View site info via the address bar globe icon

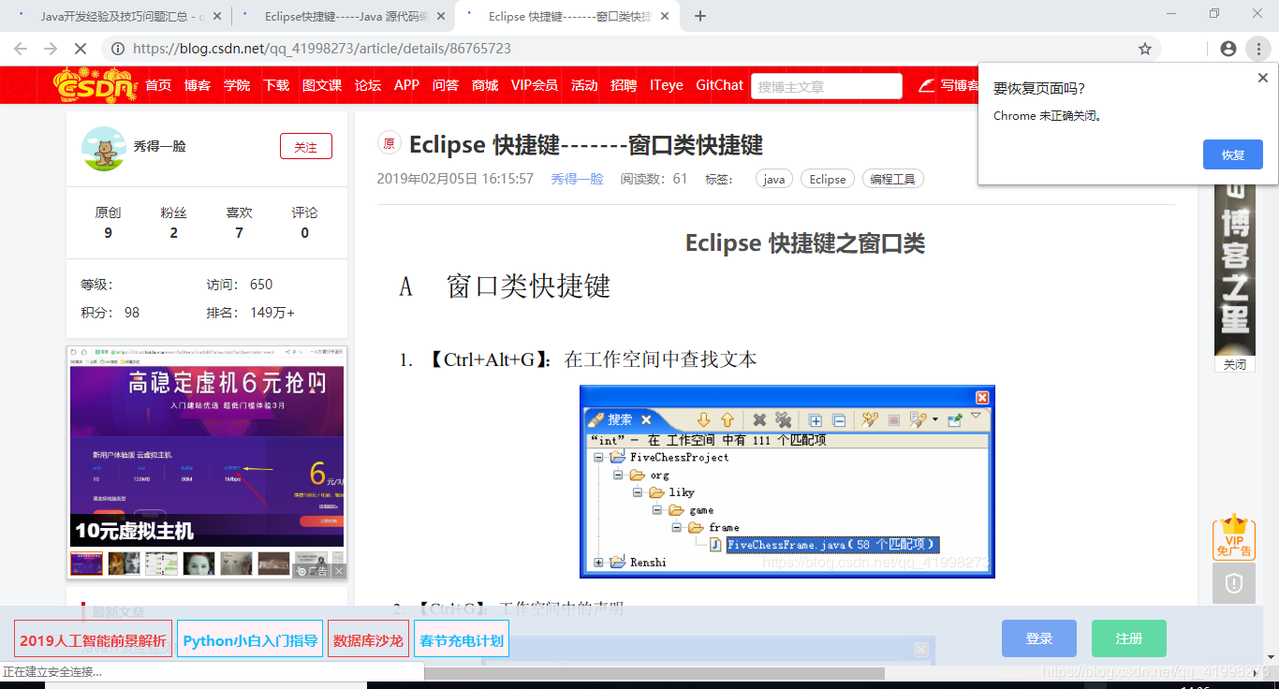pos(117,49)
